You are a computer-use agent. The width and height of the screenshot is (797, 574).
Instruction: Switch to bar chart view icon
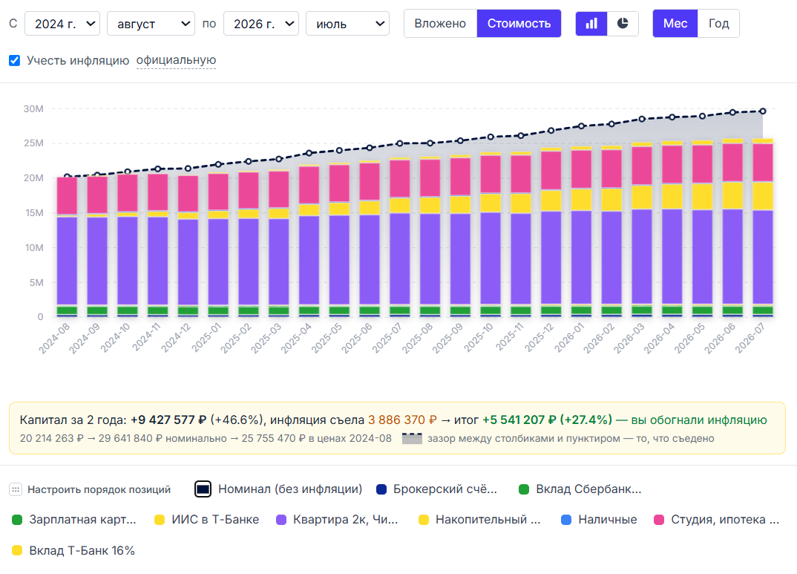[591, 23]
